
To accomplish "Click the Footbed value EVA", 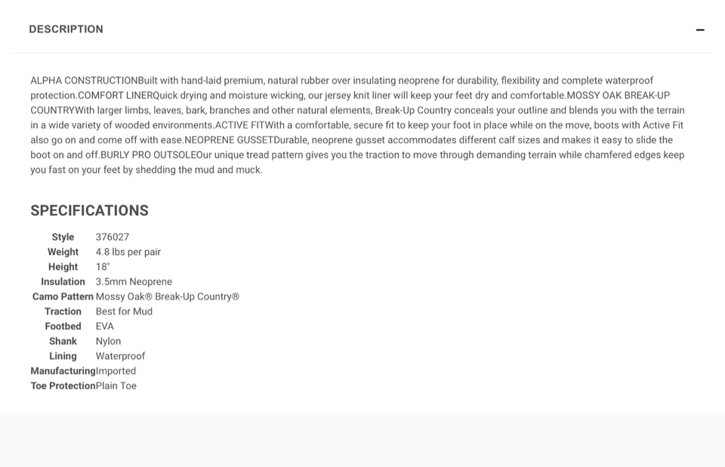I will (x=104, y=326).
